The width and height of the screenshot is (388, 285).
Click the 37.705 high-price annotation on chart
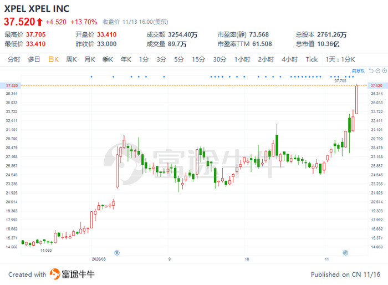point(340,81)
